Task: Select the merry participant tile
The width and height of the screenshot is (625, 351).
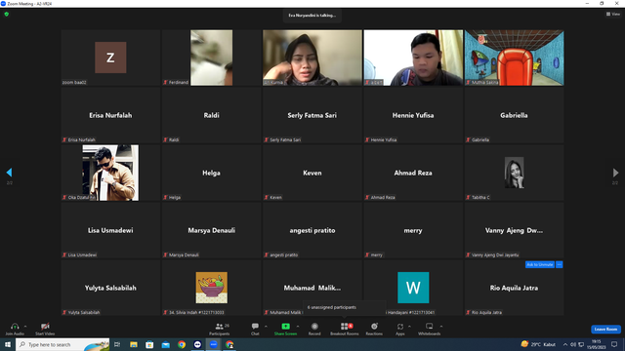Action: [x=413, y=230]
